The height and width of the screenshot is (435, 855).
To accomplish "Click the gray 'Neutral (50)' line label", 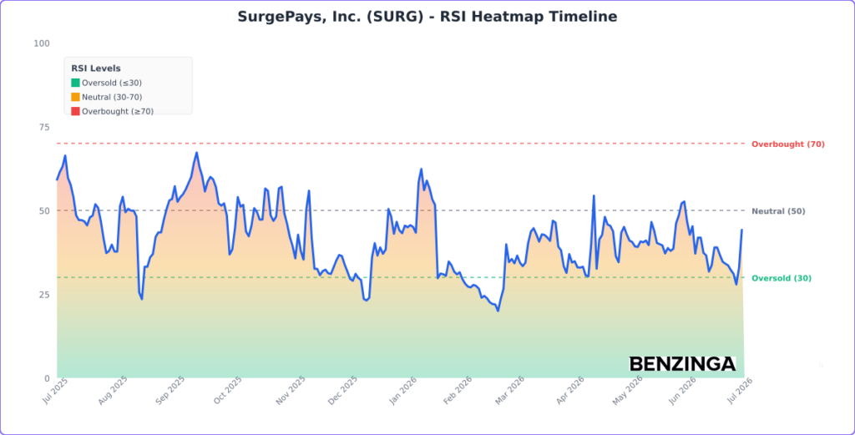I will click(778, 211).
